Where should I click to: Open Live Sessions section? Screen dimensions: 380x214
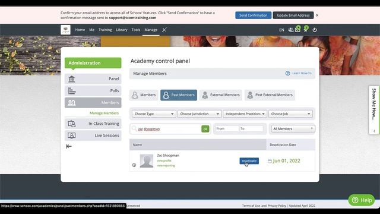tap(93, 136)
